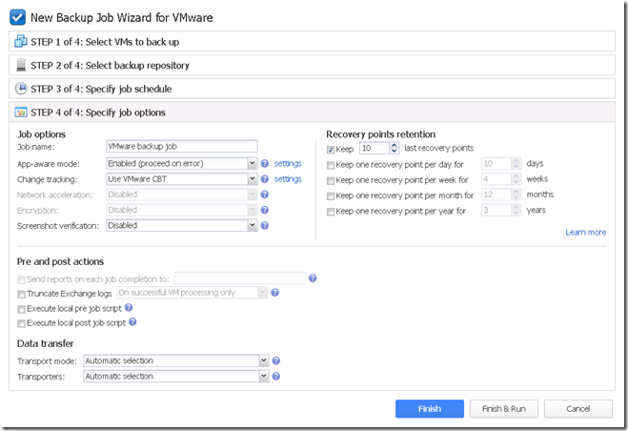The image size is (628, 431).
Task: Show help for Execute local post job script
Action: click(132, 322)
